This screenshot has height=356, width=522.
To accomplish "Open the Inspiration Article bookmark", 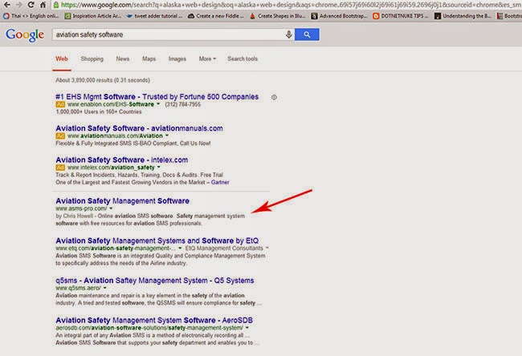I will click(x=92, y=15).
